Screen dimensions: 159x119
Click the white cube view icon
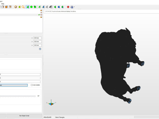3,7
